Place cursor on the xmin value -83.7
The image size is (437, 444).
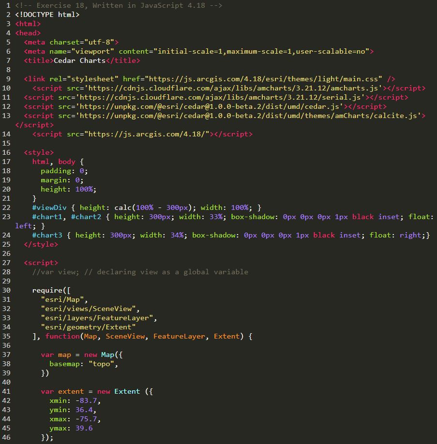tap(88, 400)
